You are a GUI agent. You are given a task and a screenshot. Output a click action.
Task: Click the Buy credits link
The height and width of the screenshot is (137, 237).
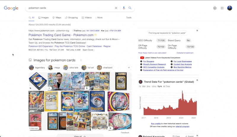(x=156, y=124)
